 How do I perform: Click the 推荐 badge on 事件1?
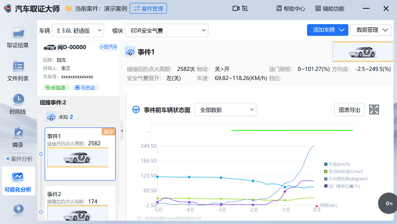click(x=109, y=132)
